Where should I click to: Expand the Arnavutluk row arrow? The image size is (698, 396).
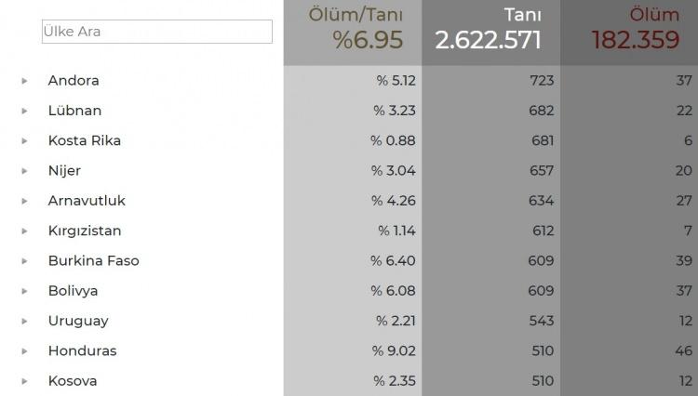click(x=25, y=201)
